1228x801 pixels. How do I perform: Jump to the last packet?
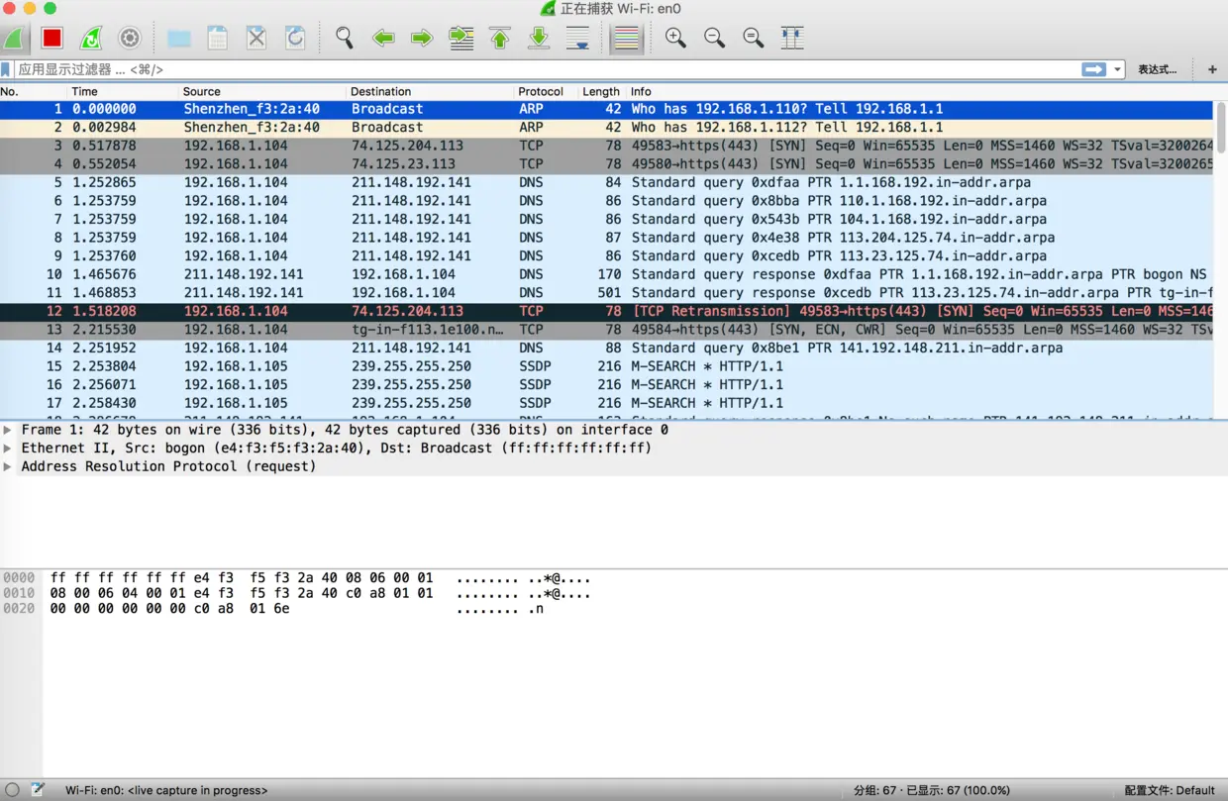[539, 39]
